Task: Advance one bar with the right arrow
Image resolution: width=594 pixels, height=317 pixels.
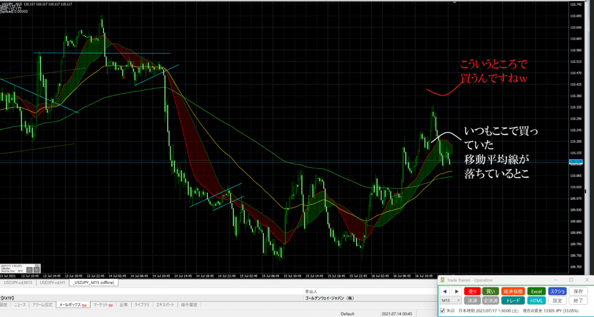Action: pyautogui.click(x=457, y=291)
